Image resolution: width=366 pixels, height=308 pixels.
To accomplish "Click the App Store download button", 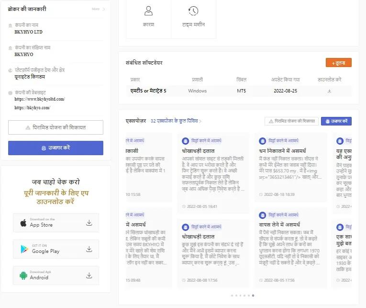I will 56,223.
